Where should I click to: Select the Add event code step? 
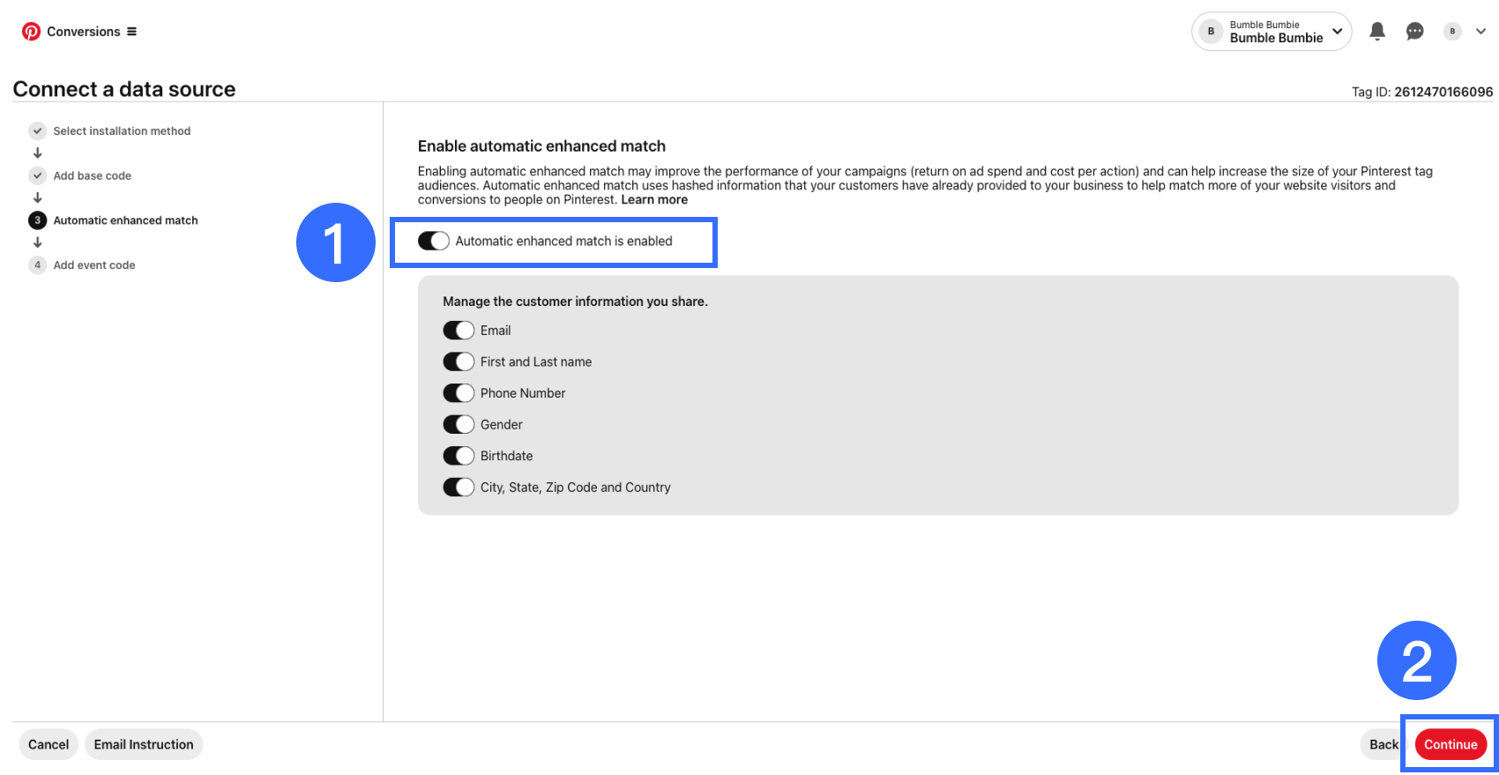coord(94,265)
